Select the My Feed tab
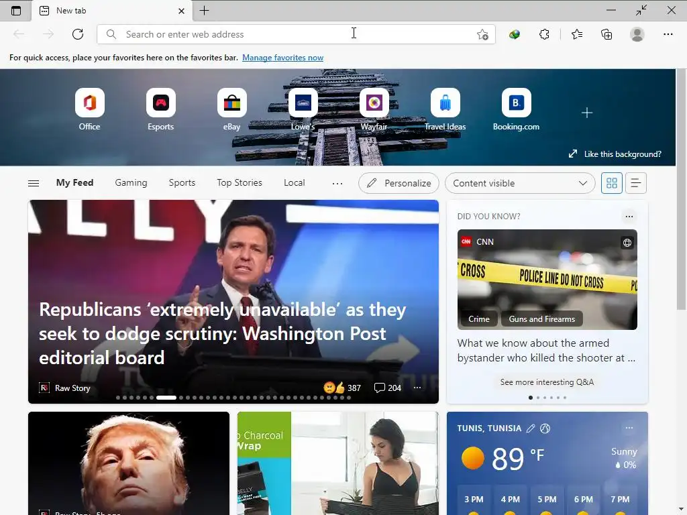Screen dimensions: 687x515 pyautogui.click(x=74, y=182)
